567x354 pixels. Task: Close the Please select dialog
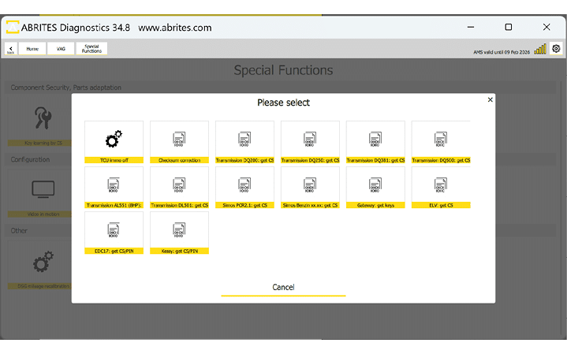click(x=490, y=100)
